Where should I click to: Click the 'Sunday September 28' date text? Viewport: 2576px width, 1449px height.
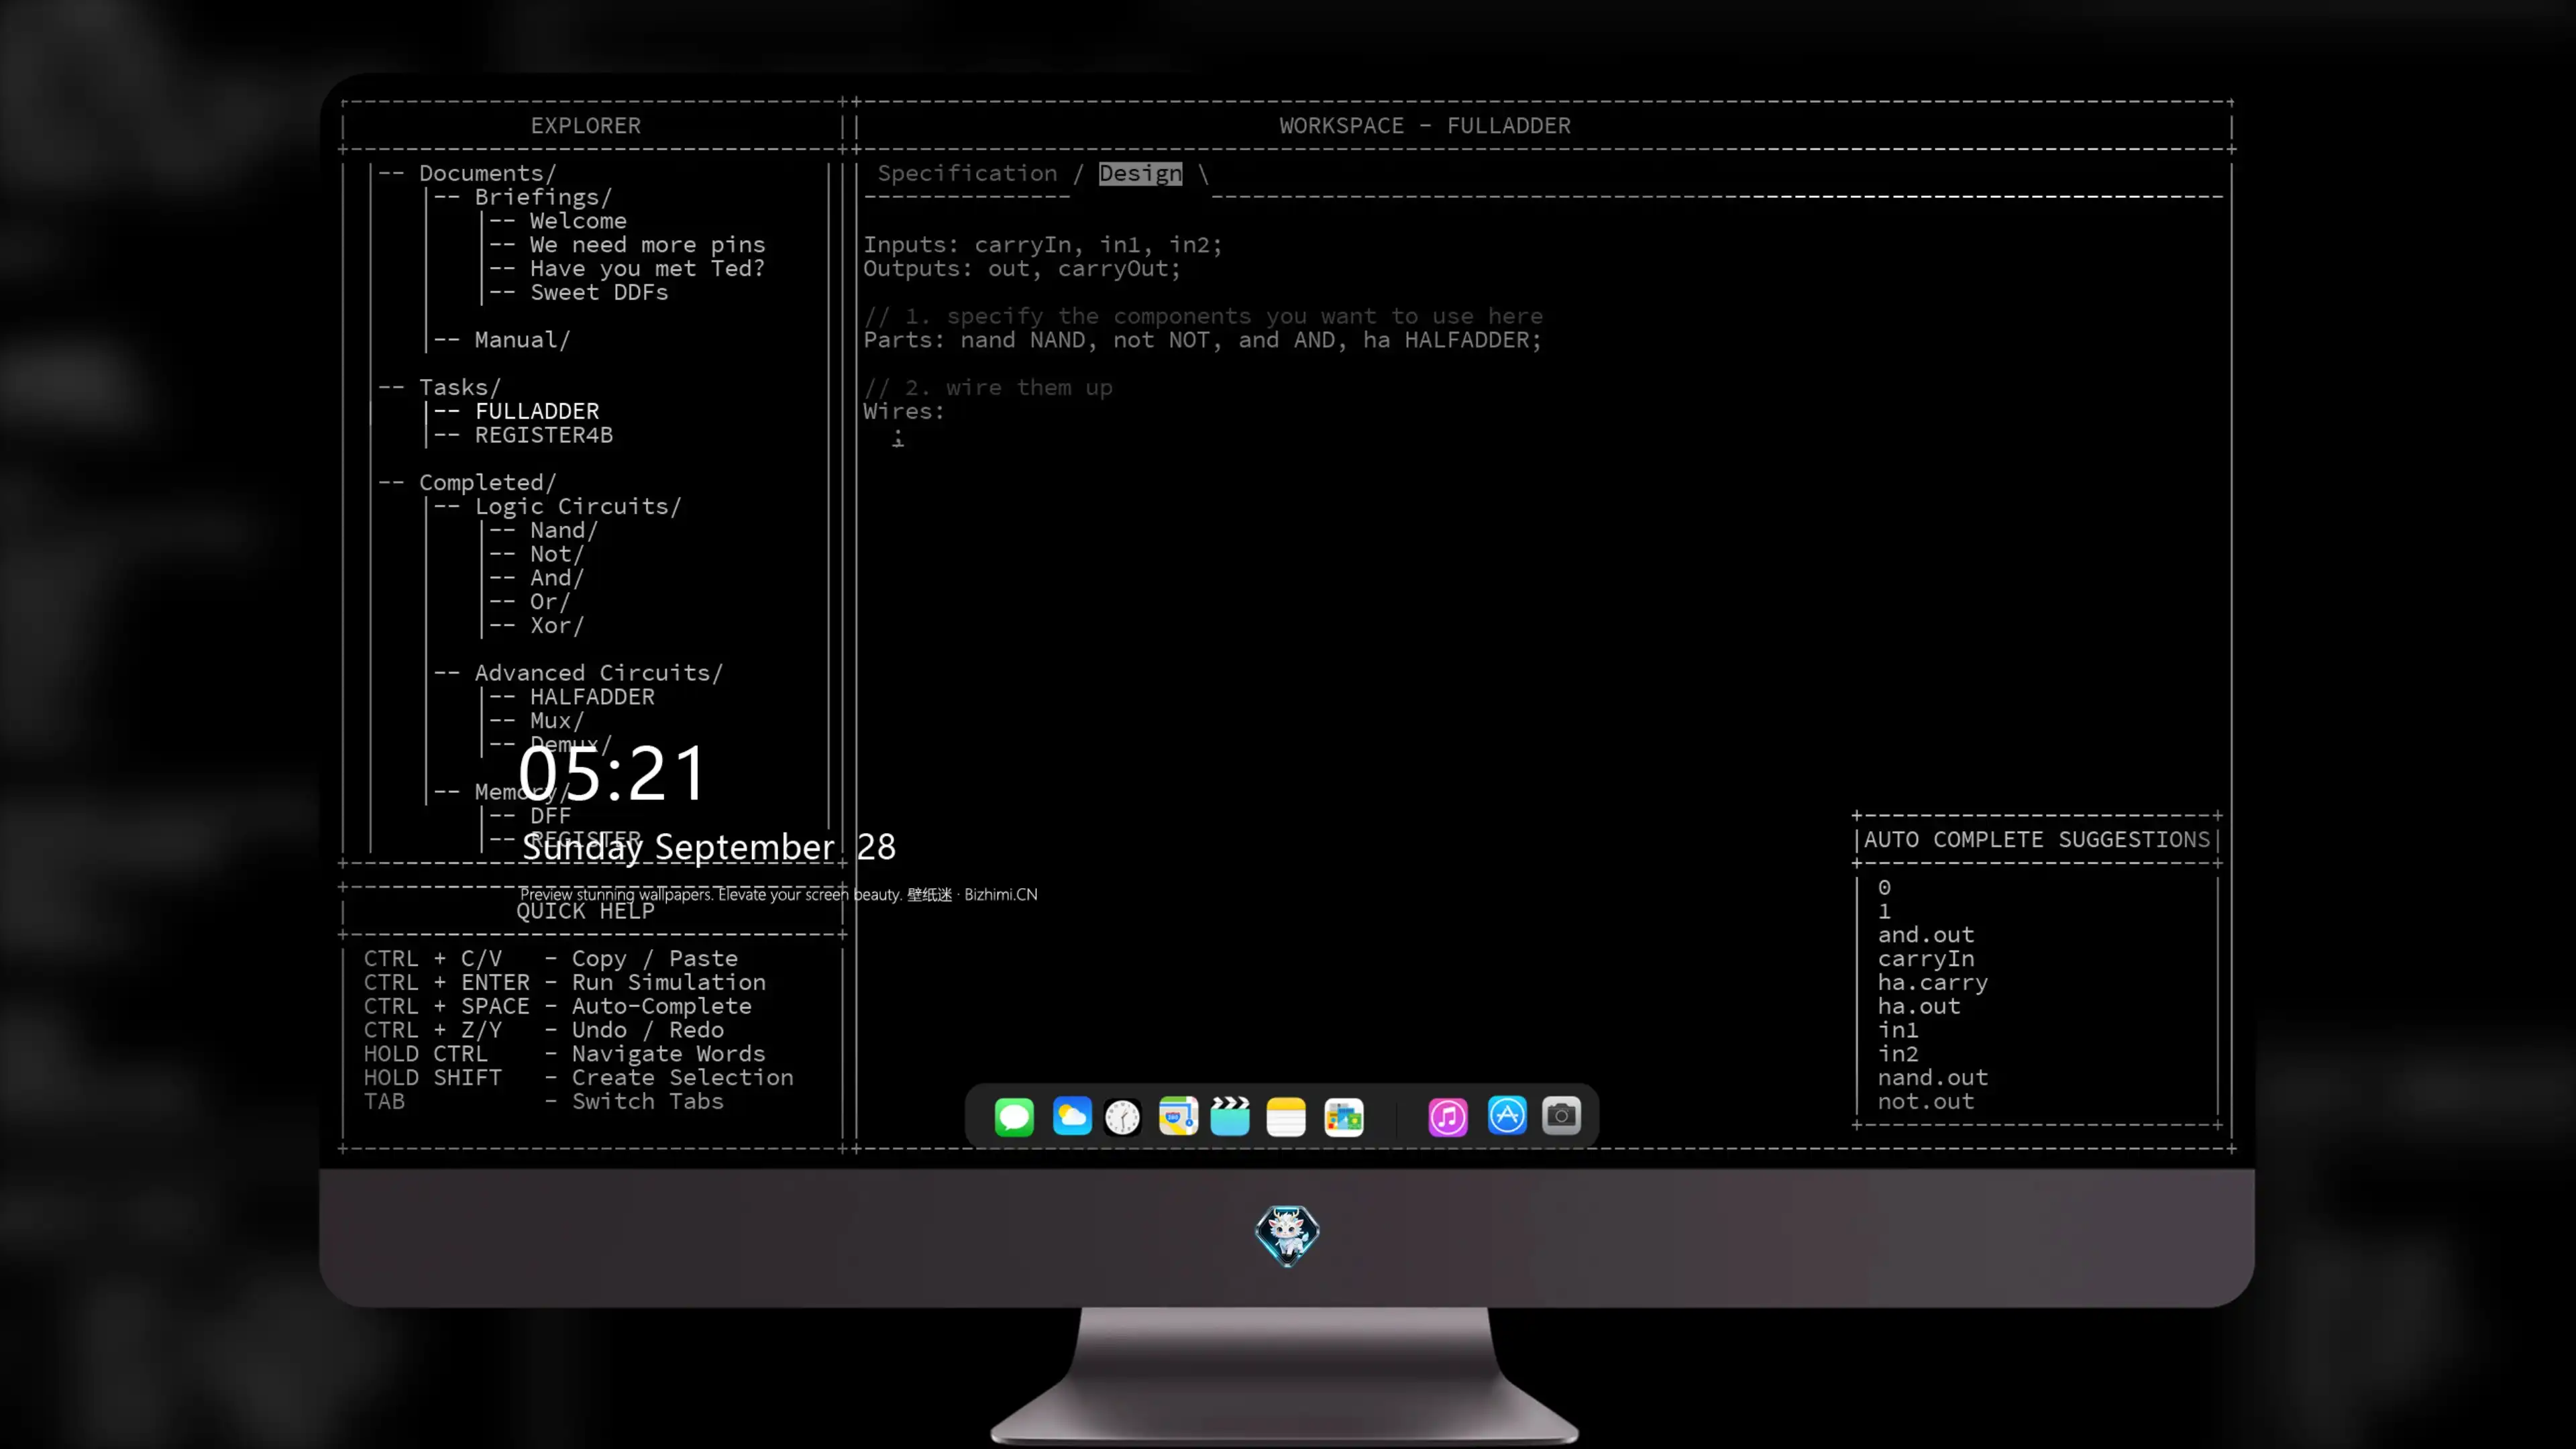(708, 847)
